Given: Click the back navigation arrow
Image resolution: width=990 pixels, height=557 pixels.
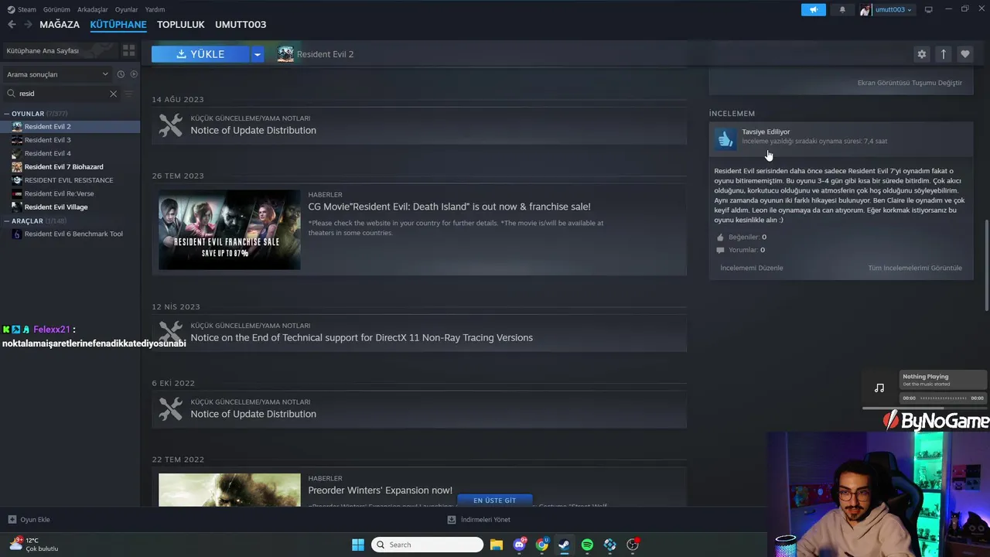Looking at the screenshot, I should coord(12,25).
